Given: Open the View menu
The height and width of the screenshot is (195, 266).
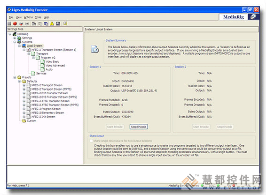Looking at the screenshot, I should coord(19,17).
